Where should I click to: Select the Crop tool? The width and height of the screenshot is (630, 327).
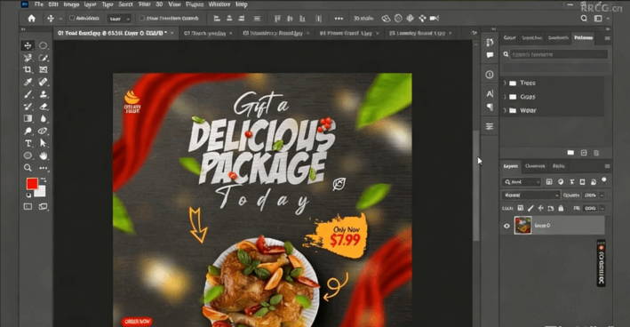tap(28, 69)
